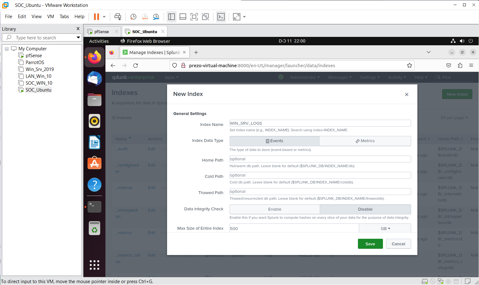This screenshot has height=285, width=479.
Task: Disable Data Integrity Check
Action: tap(365, 209)
